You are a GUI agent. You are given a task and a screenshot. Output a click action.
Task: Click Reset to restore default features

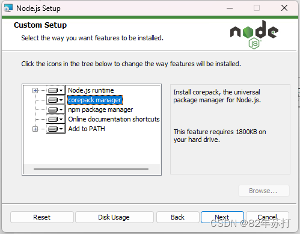pos(42,217)
